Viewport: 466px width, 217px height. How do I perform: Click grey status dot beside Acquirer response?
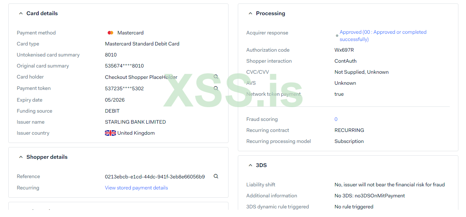pos(337,36)
